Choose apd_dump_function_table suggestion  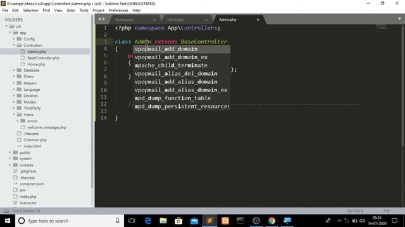(x=182, y=98)
